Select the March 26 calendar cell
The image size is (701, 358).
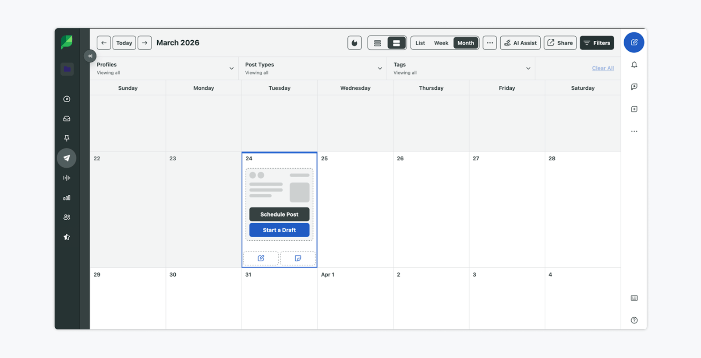[x=431, y=210]
